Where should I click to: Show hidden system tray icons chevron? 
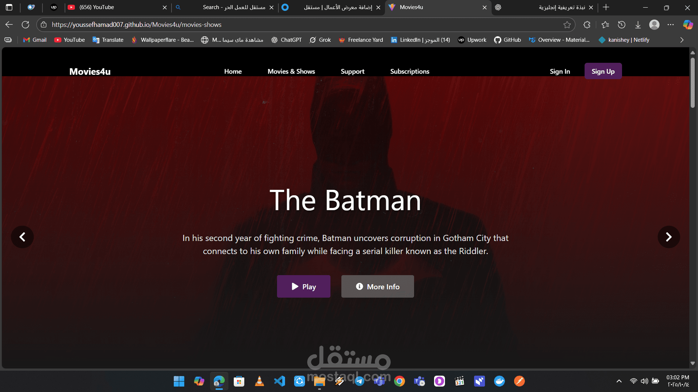(x=619, y=381)
